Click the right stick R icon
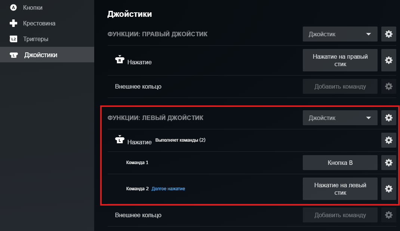This screenshot has height=231, width=400. point(119,59)
